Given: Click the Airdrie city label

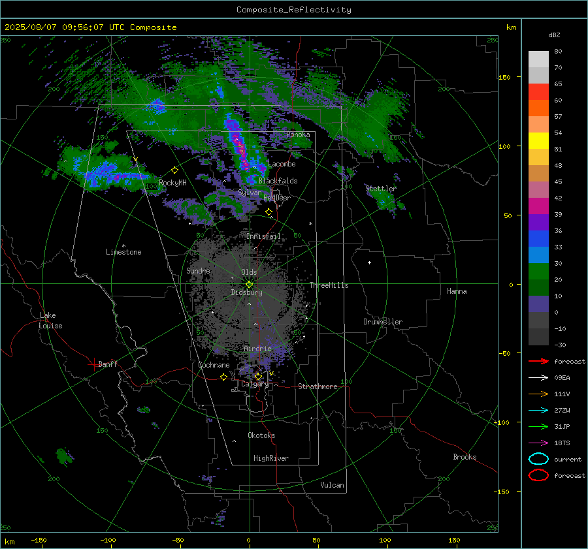Looking at the screenshot, I should point(257,349).
